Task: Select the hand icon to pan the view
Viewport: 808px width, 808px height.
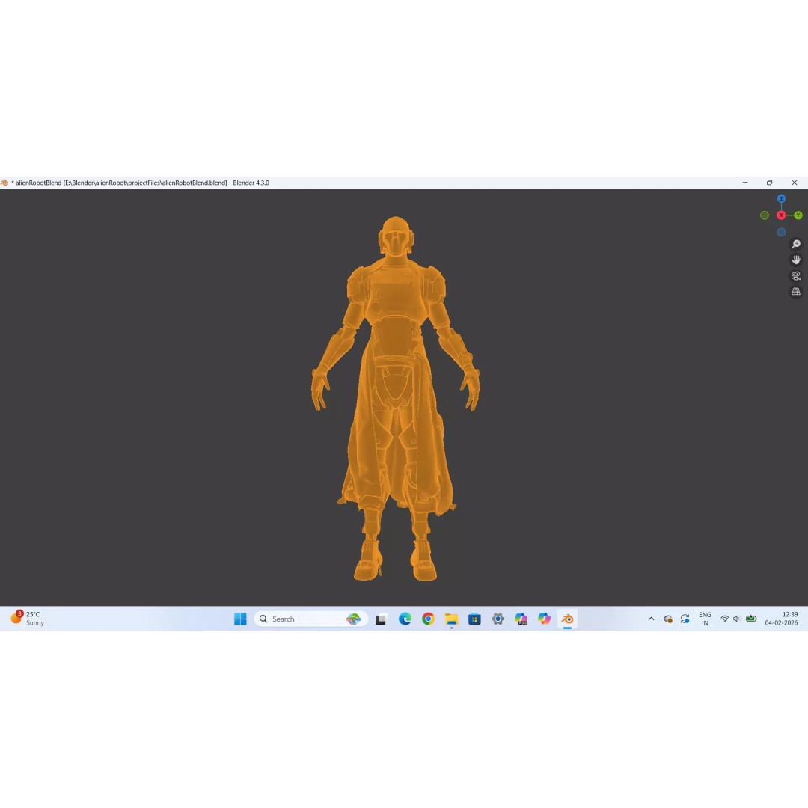Action: pyautogui.click(x=796, y=260)
